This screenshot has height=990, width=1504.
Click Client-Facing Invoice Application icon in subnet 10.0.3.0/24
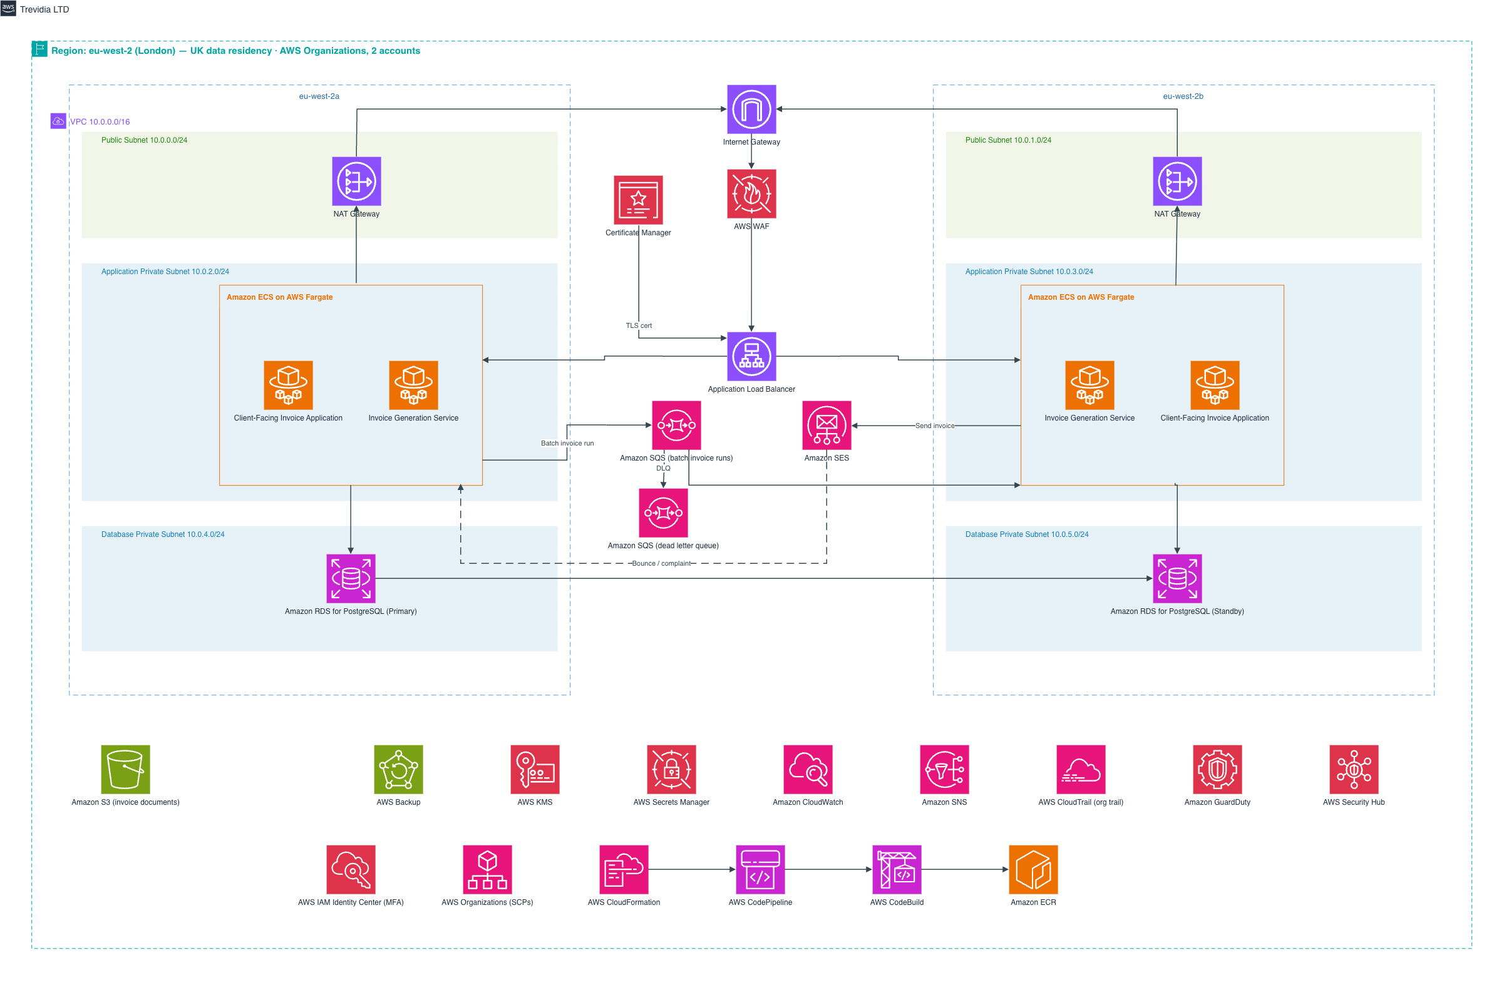(1215, 385)
